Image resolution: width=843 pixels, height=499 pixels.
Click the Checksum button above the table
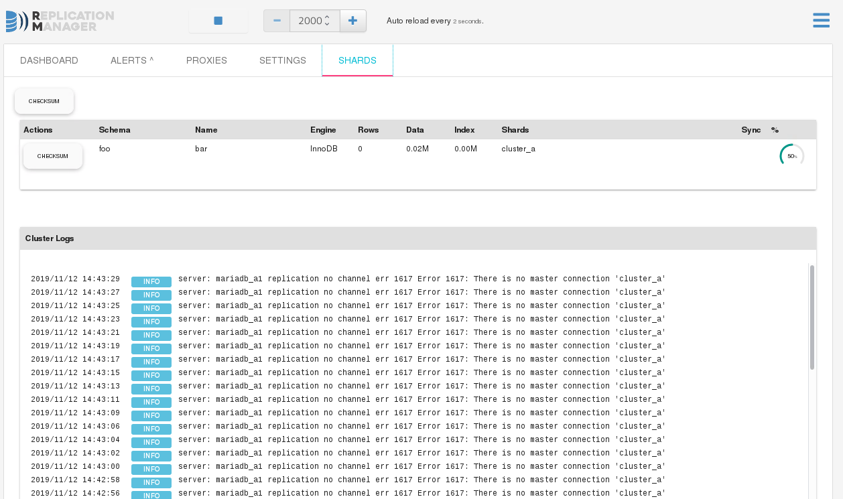(x=44, y=101)
